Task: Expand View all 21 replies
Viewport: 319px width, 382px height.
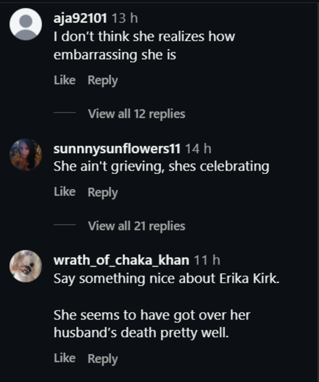Action: [x=136, y=226]
